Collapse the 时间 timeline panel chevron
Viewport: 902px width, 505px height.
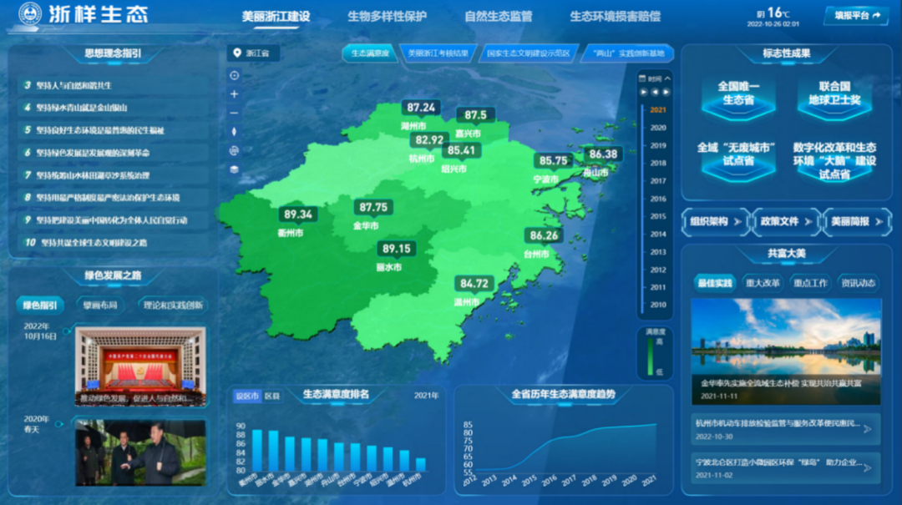[x=668, y=78]
